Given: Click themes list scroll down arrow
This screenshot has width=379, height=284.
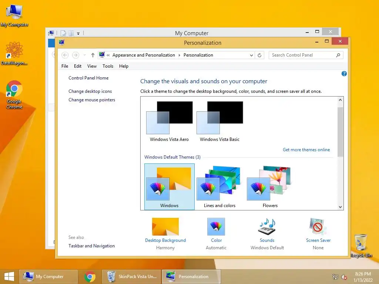Looking at the screenshot, I should click(x=341, y=207).
